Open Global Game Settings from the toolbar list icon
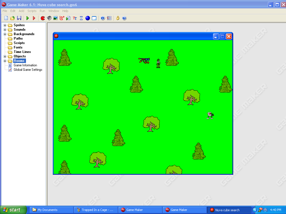The width and height of the screenshot is (286, 214). (x=109, y=18)
